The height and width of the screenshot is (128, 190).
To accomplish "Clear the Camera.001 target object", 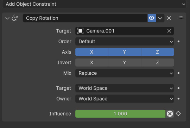I will pyautogui.click(x=169, y=31).
